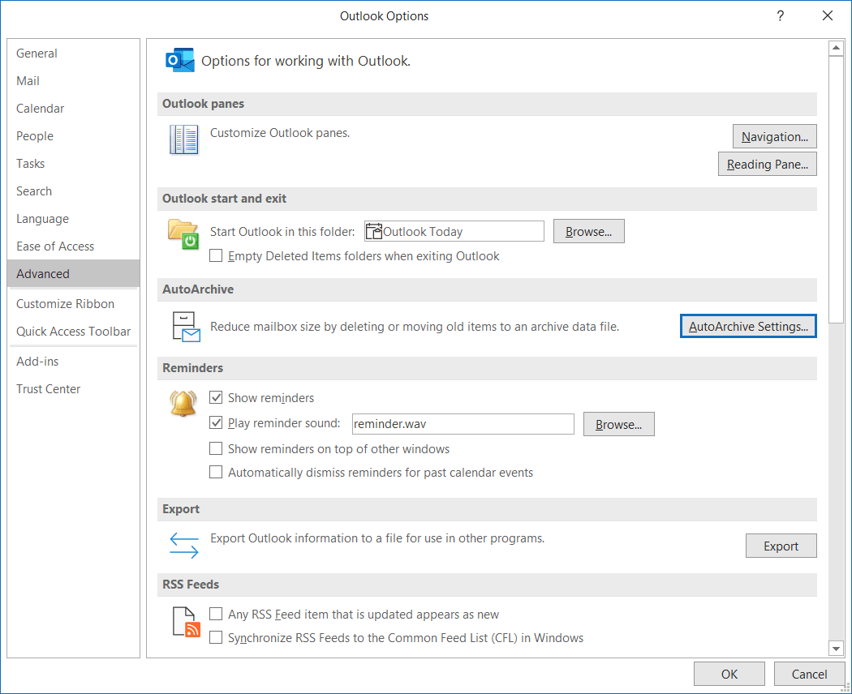852x694 pixels.
Task: Click the Export arrows icon
Action: coord(183,545)
